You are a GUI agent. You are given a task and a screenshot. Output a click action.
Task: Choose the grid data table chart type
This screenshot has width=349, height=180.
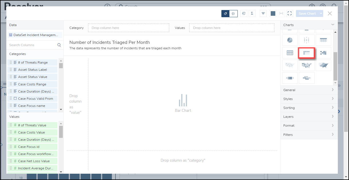tap(290, 53)
